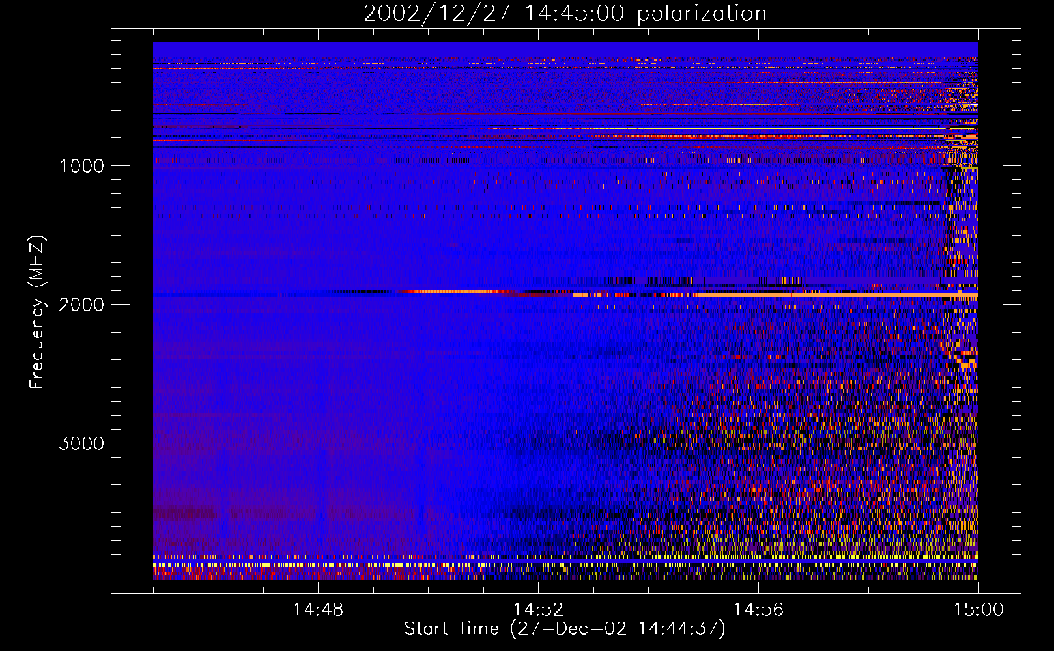Click the plot title '2002/12/27 14:45:00 polarization'

pyautogui.click(x=565, y=14)
